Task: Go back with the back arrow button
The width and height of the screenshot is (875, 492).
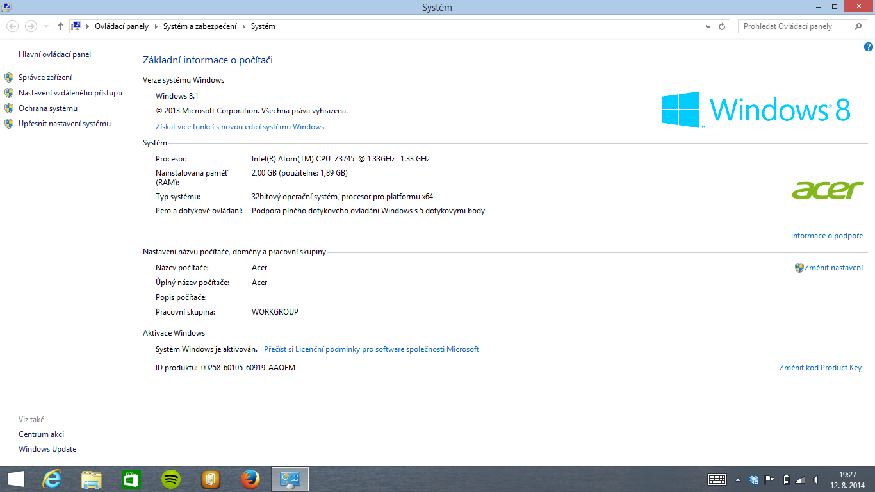Action: (12, 26)
